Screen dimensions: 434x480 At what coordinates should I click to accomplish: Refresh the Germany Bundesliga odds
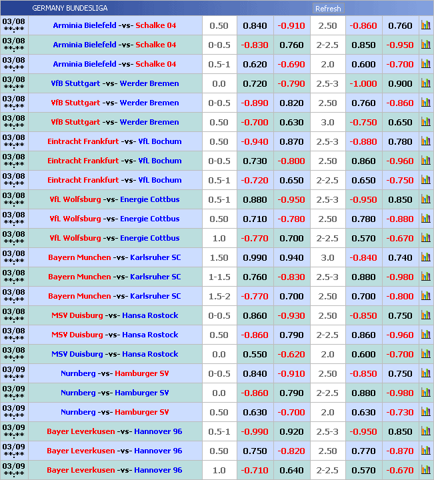328,8
